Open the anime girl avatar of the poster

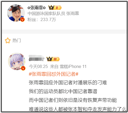coord(16,61)
